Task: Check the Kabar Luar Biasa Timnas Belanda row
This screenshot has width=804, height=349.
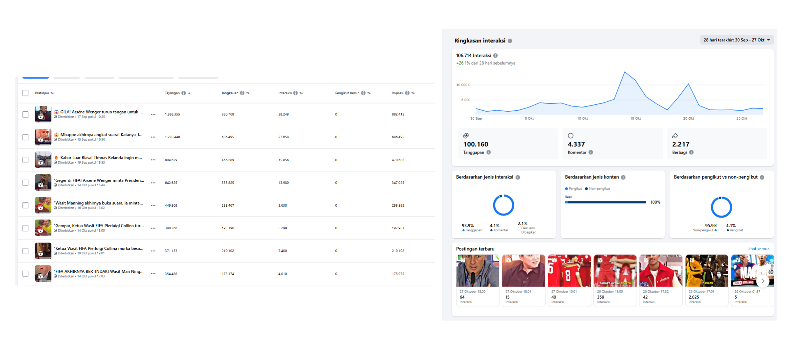Action: tap(26, 160)
